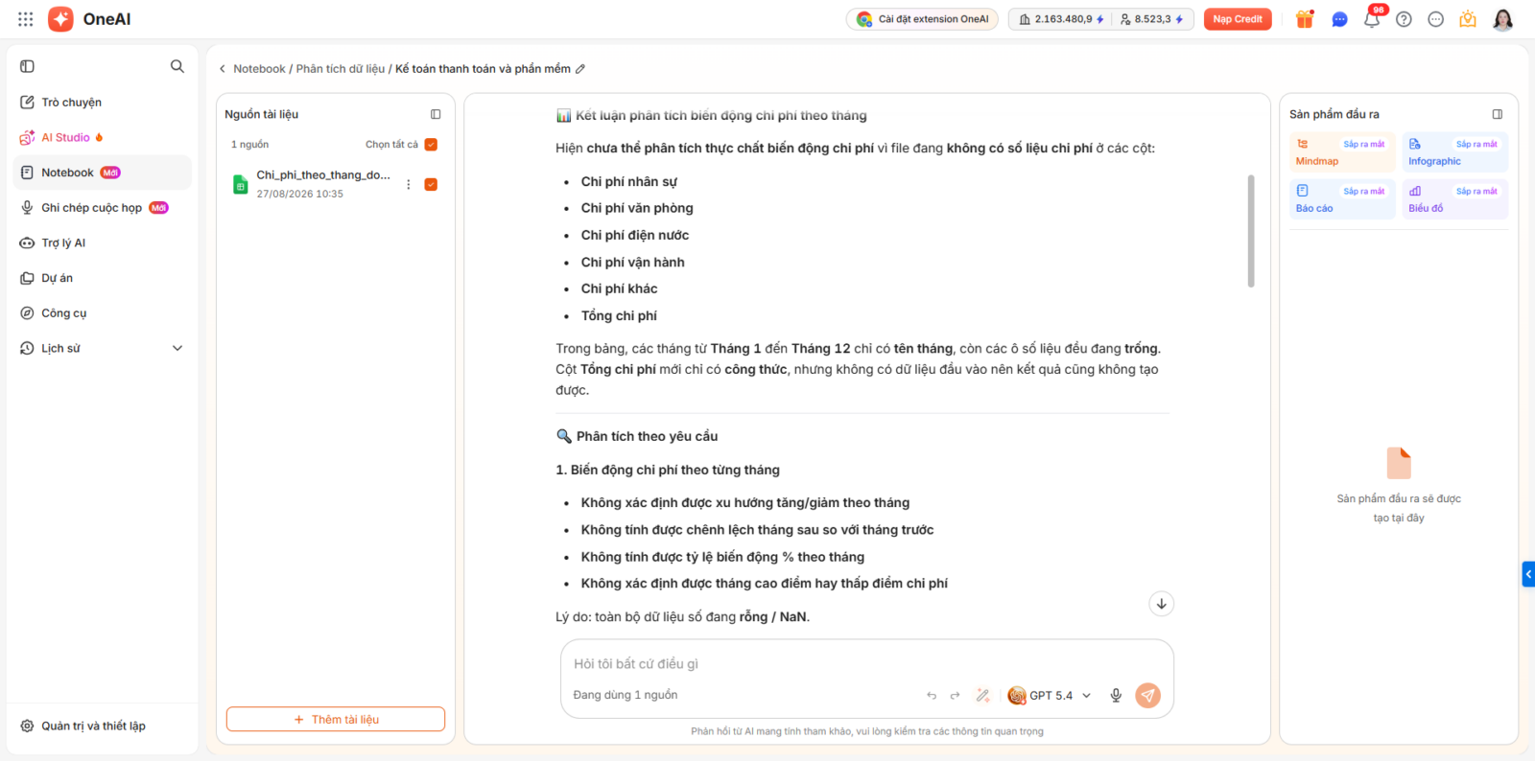Viewport: 1535px width, 761px height.
Task: Collapse the left sidebar panel icon
Action: click(x=27, y=66)
